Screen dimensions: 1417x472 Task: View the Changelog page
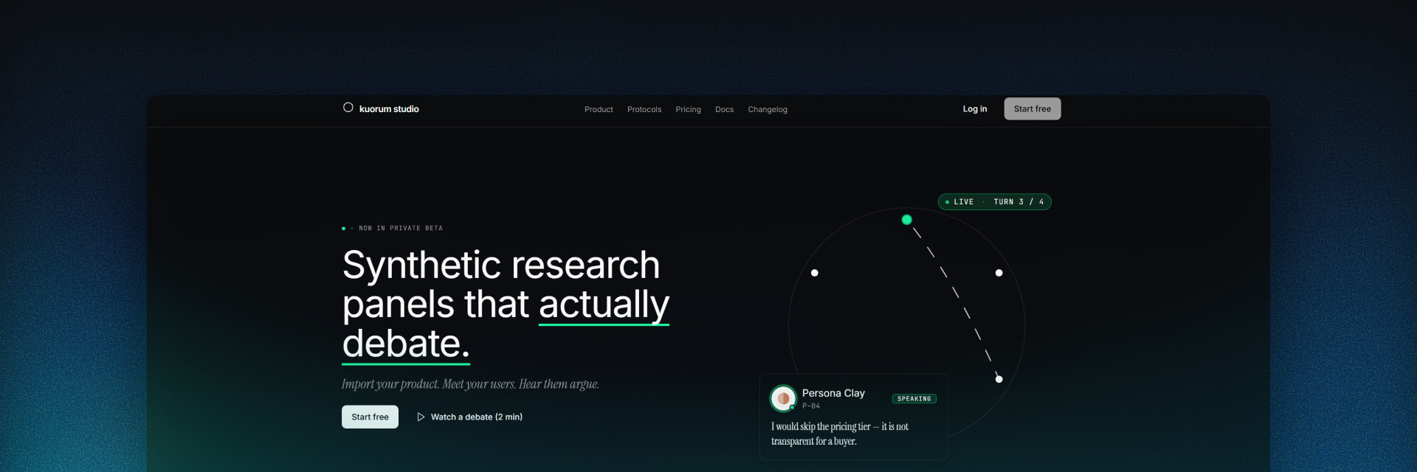pos(768,109)
